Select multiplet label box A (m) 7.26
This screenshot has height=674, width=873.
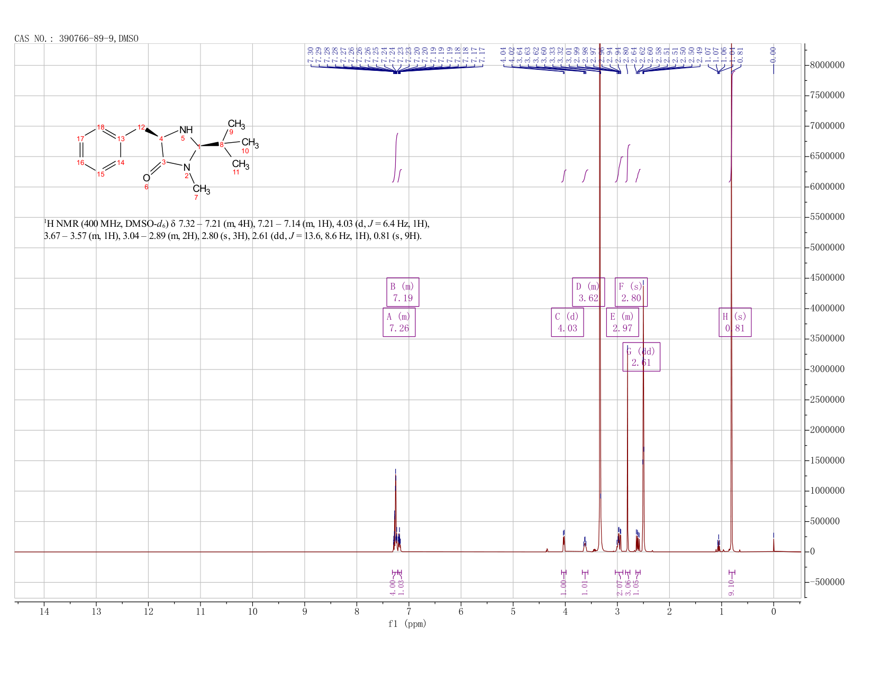pos(399,322)
